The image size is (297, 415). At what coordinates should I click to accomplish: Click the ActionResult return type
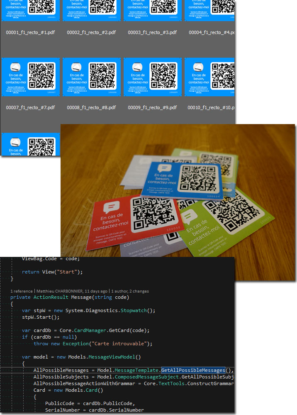(x=51, y=297)
